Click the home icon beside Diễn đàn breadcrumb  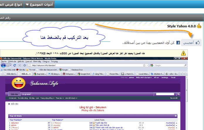coord(9,104)
